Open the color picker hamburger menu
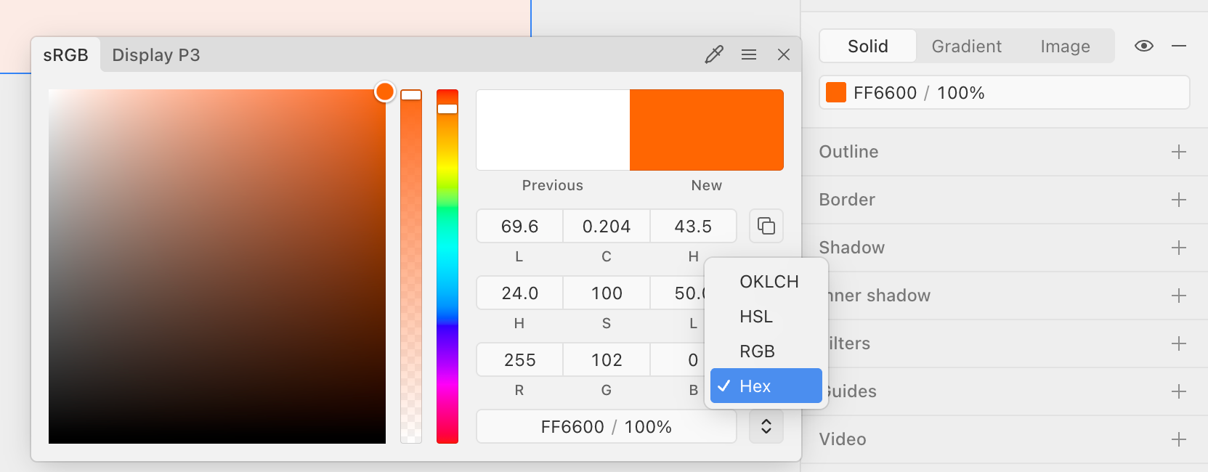 (x=749, y=54)
